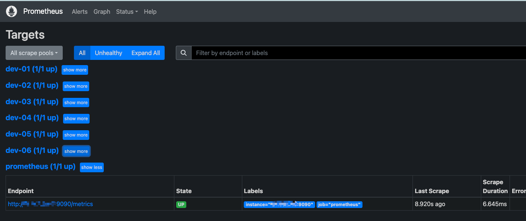Expand dev-05 with its show more button

click(x=76, y=135)
